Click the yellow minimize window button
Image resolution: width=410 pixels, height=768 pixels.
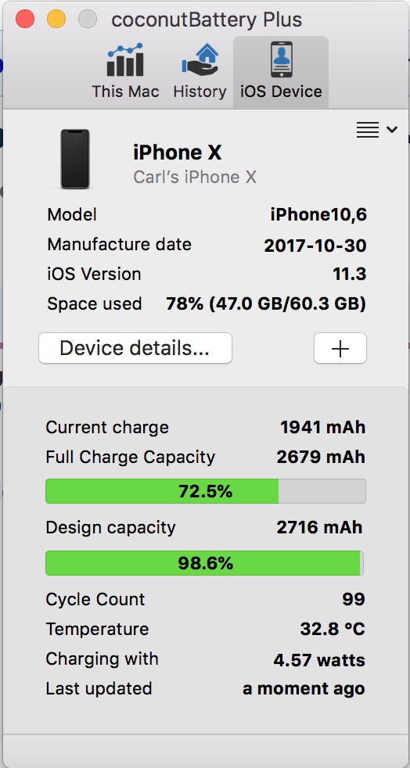click(56, 19)
